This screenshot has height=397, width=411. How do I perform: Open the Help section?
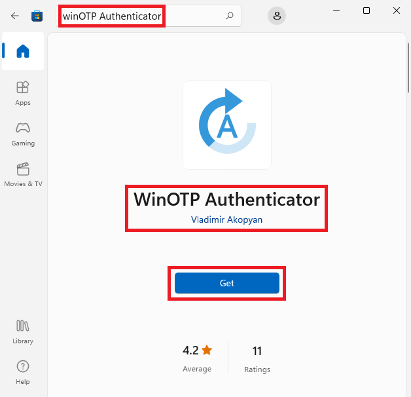(x=23, y=372)
